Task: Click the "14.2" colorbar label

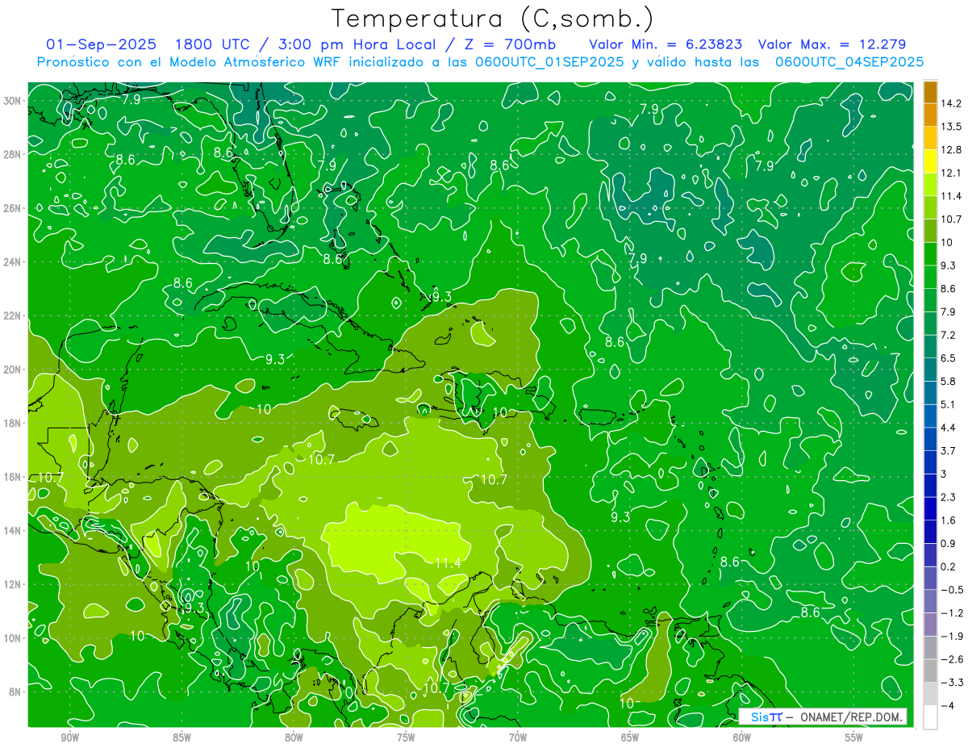Action: tap(951, 103)
